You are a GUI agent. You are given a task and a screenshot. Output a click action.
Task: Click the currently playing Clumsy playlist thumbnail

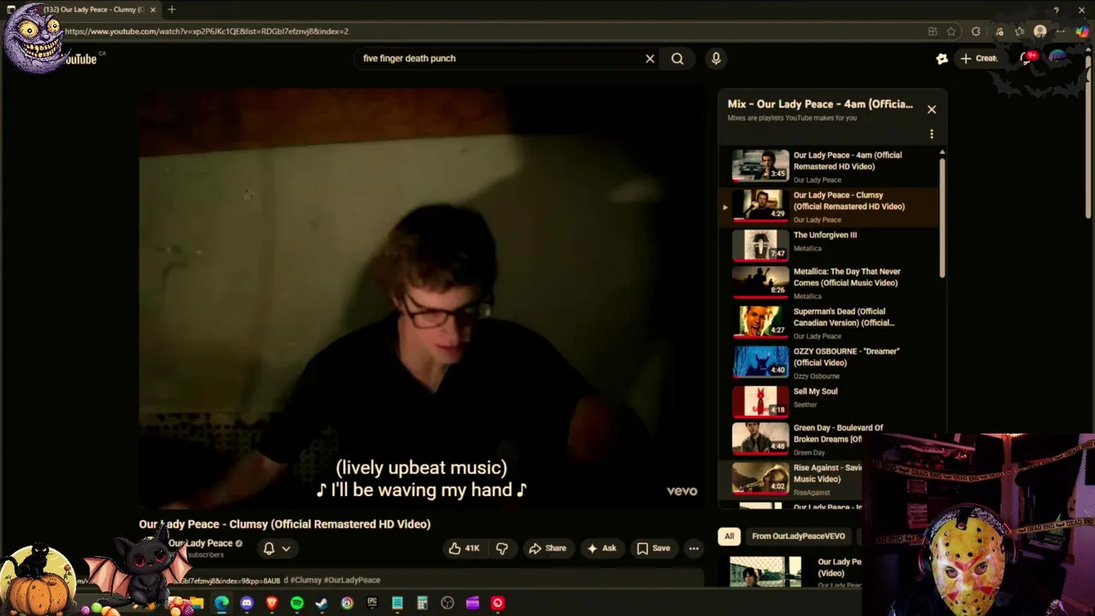[761, 205]
